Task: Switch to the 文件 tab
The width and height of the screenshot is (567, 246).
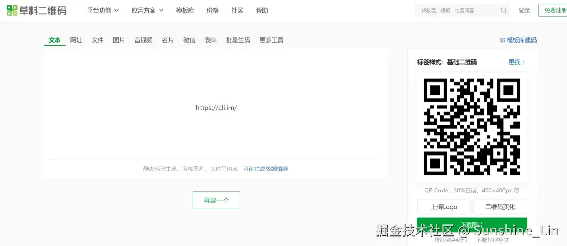Action: tap(98, 40)
